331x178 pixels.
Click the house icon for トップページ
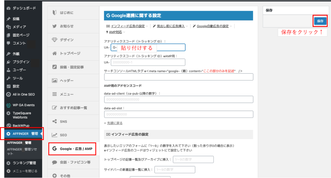(55, 53)
